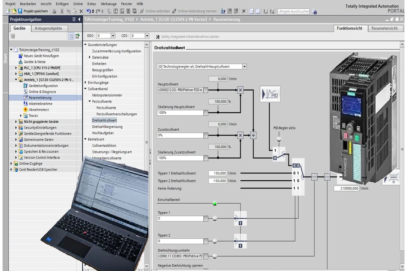
Task: Toggle the Tippen 1 switch block
Action: pyautogui.click(x=240, y=218)
